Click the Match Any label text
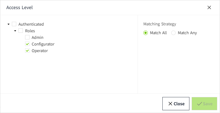The image size is (220, 113). click(187, 33)
